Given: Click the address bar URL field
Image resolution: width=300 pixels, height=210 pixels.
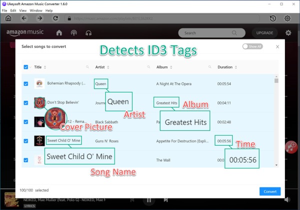Looking at the screenshot, I should 161,18.
